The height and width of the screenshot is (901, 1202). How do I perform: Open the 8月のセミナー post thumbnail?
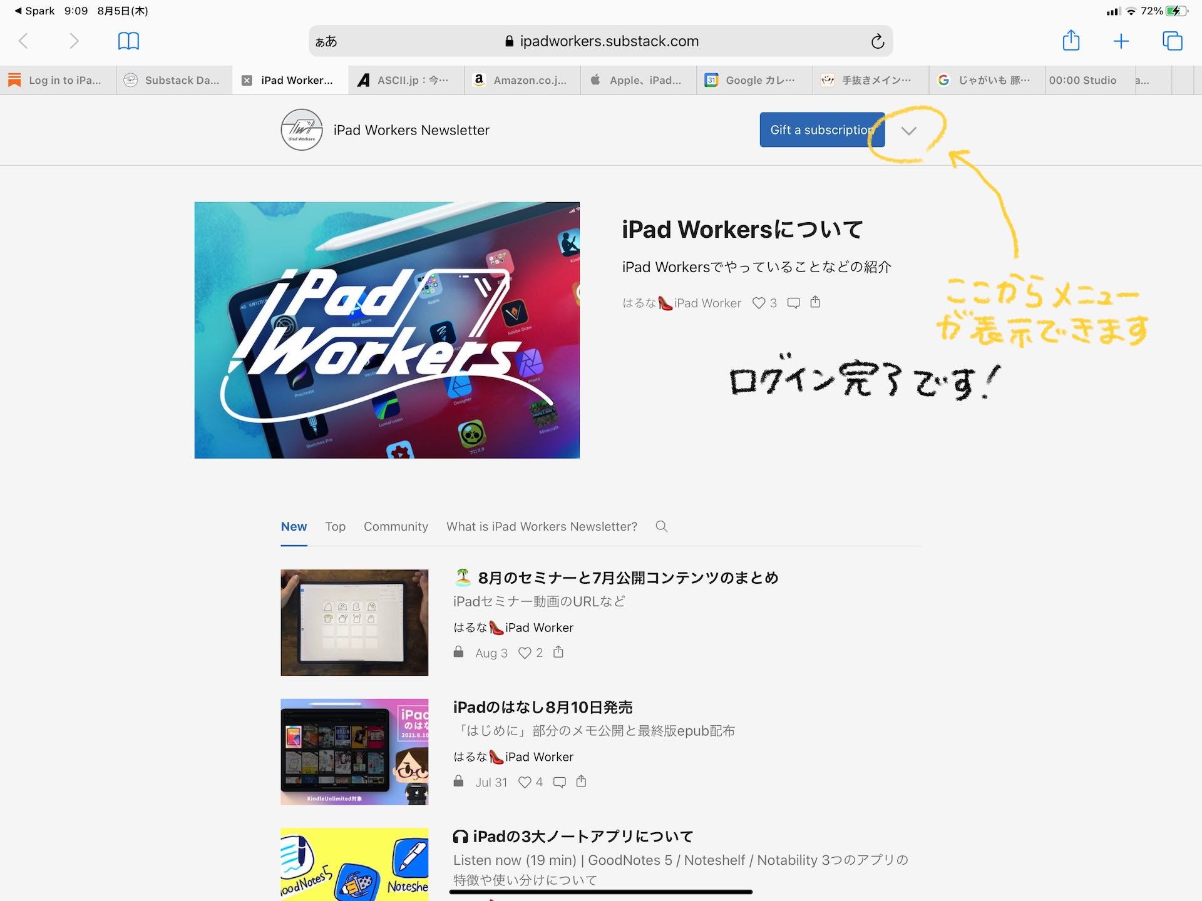pyautogui.click(x=354, y=623)
